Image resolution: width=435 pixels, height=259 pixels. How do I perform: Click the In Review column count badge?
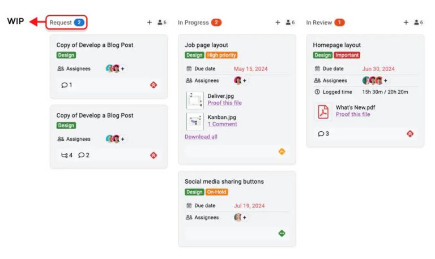[339, 23]
